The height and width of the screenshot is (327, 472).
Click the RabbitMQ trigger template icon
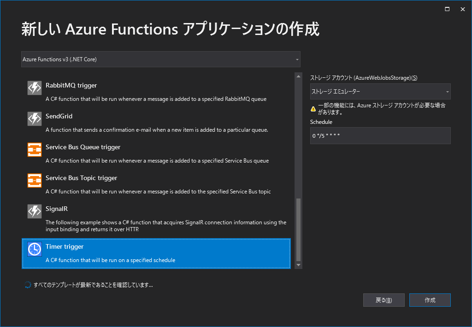pyautogui.click(x=35, y=88)
